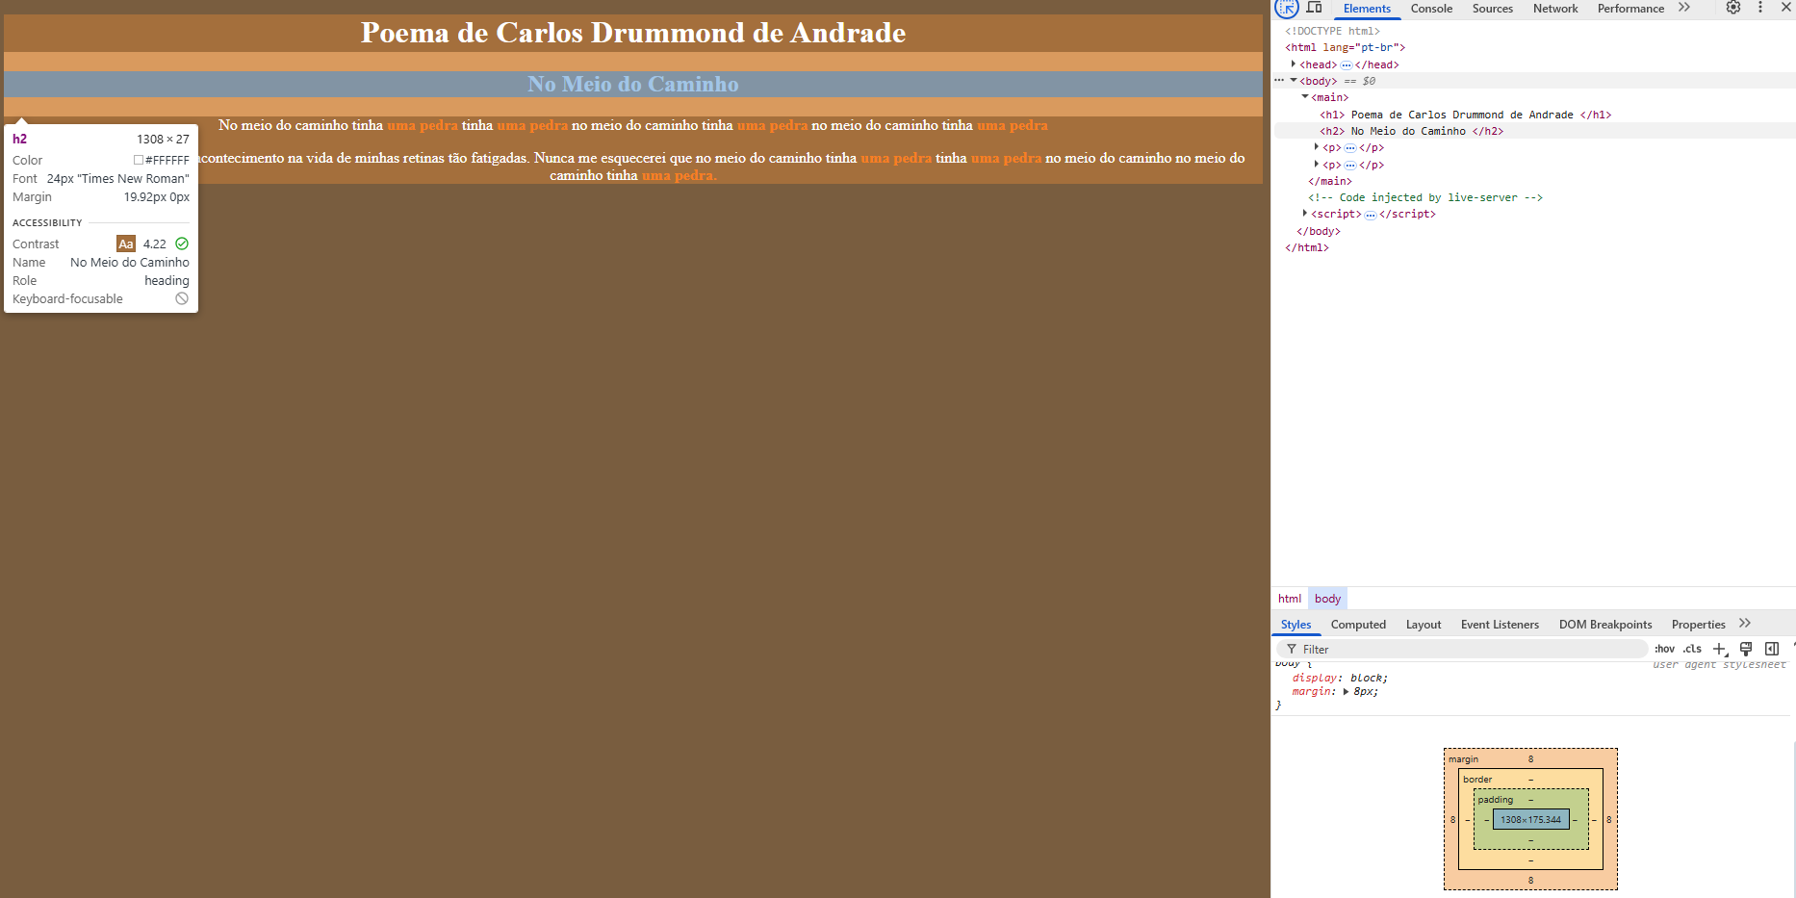
Task: Activate the element inspector picker icon
Action: [1287, 8]
